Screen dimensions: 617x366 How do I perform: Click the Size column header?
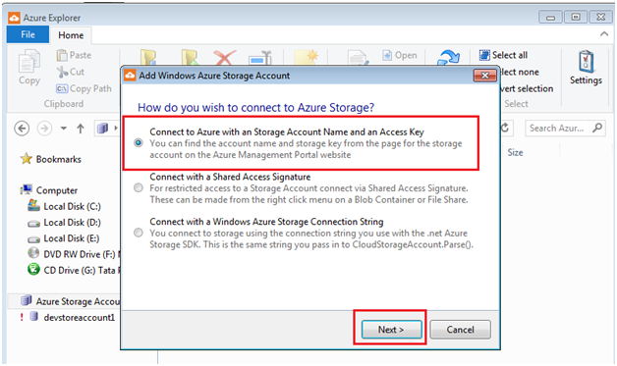[515, 152]
